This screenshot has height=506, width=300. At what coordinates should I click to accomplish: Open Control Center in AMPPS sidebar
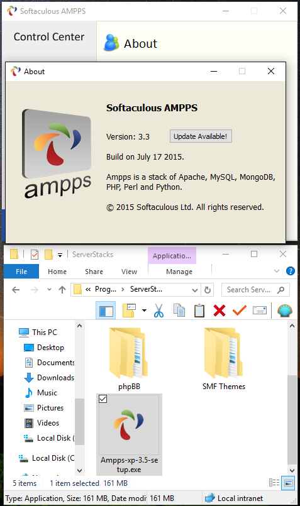[49, 37]
